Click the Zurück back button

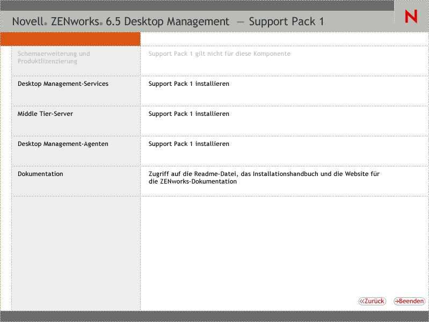[372, 301]
